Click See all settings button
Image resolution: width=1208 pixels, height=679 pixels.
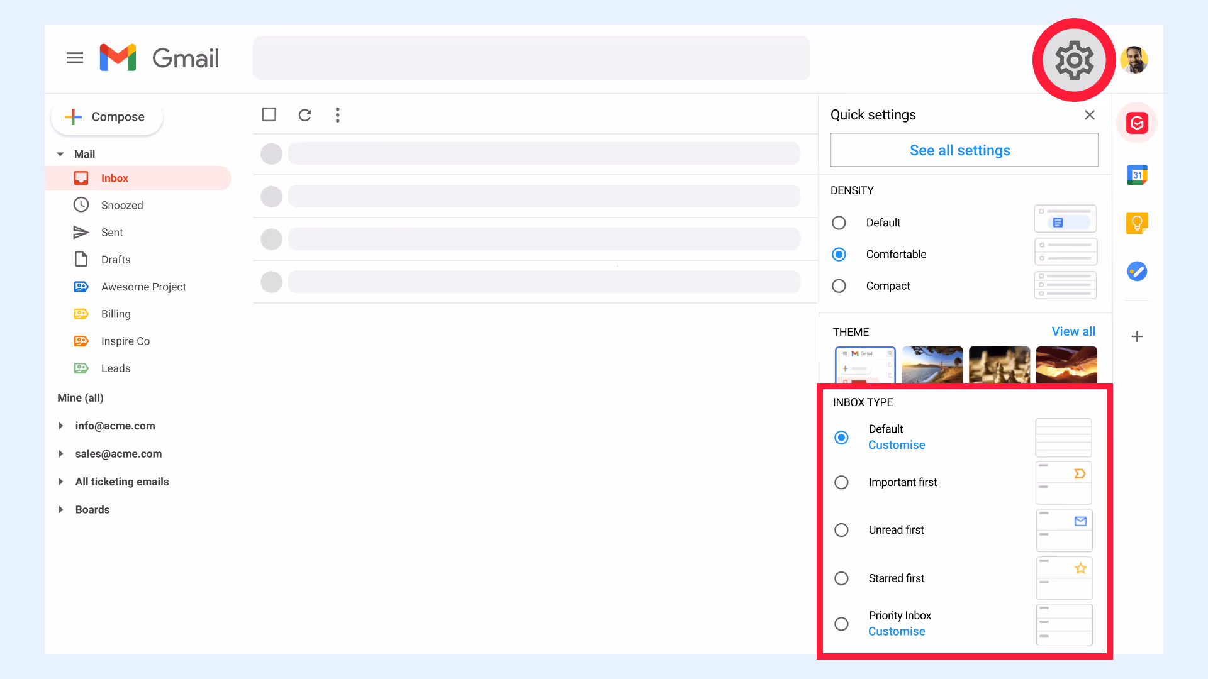point(964,150)
